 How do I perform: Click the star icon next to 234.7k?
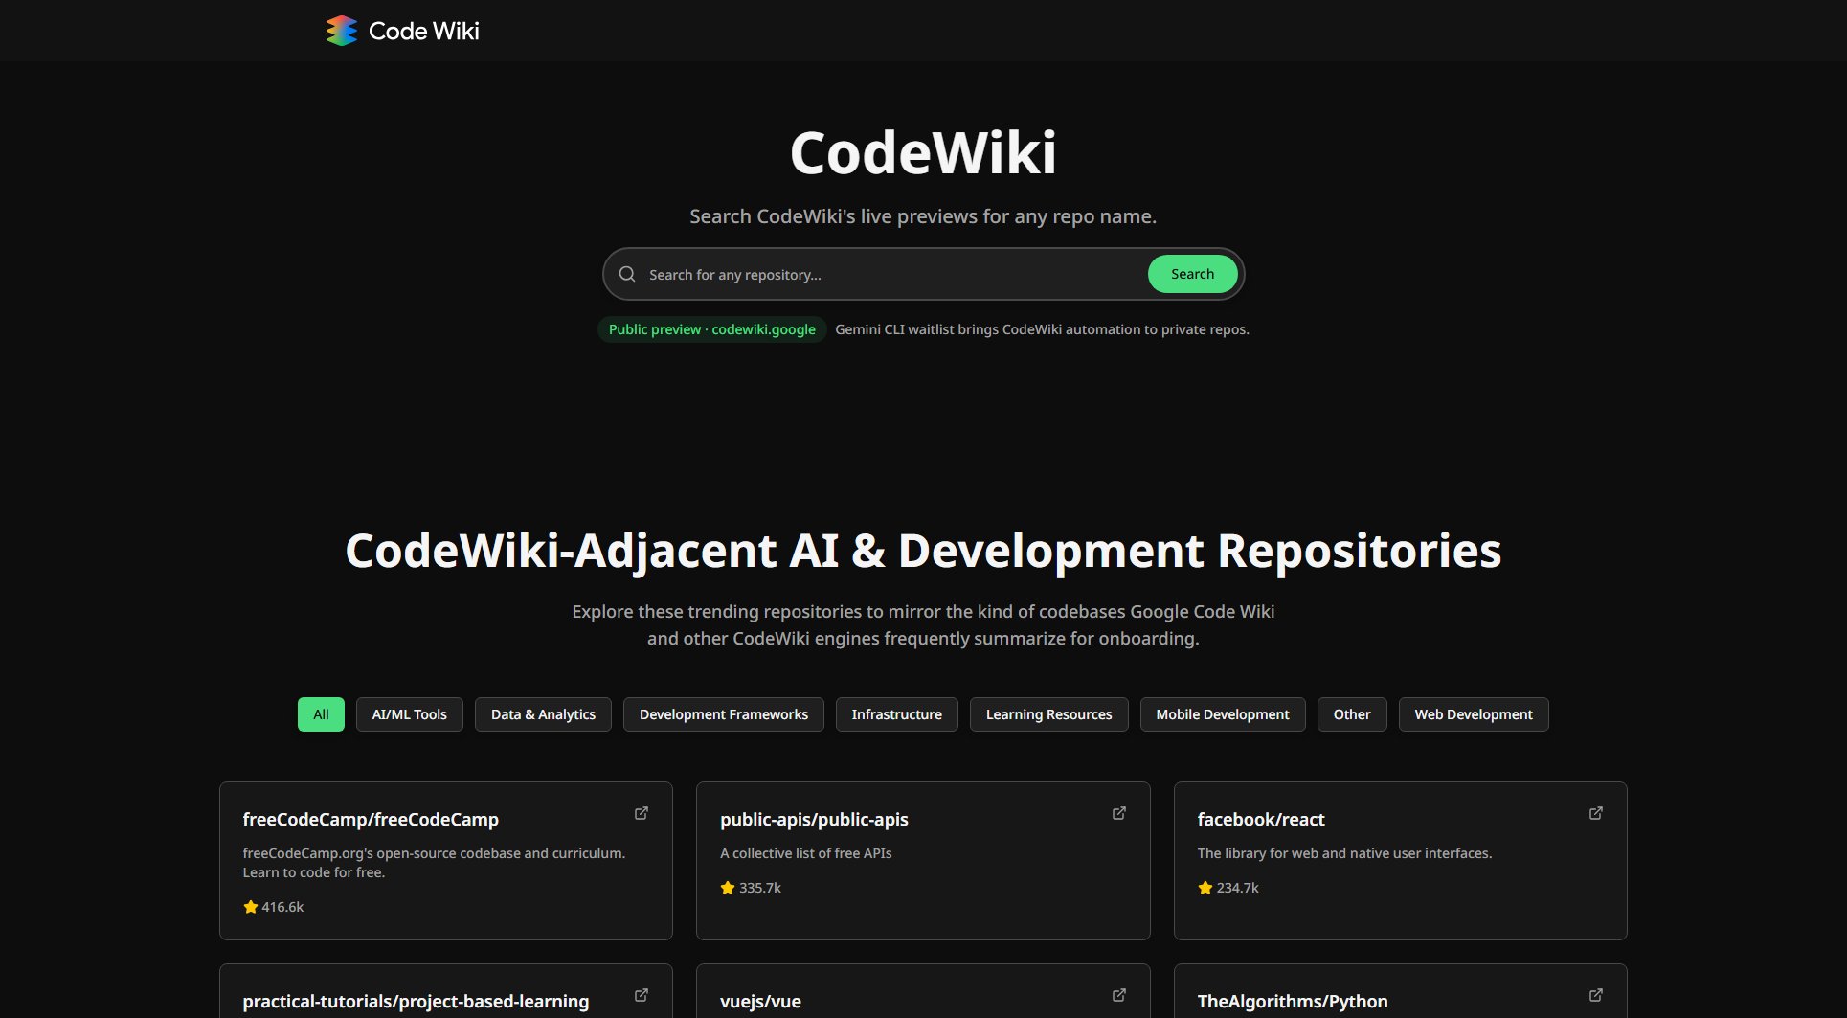point(1205,887)
